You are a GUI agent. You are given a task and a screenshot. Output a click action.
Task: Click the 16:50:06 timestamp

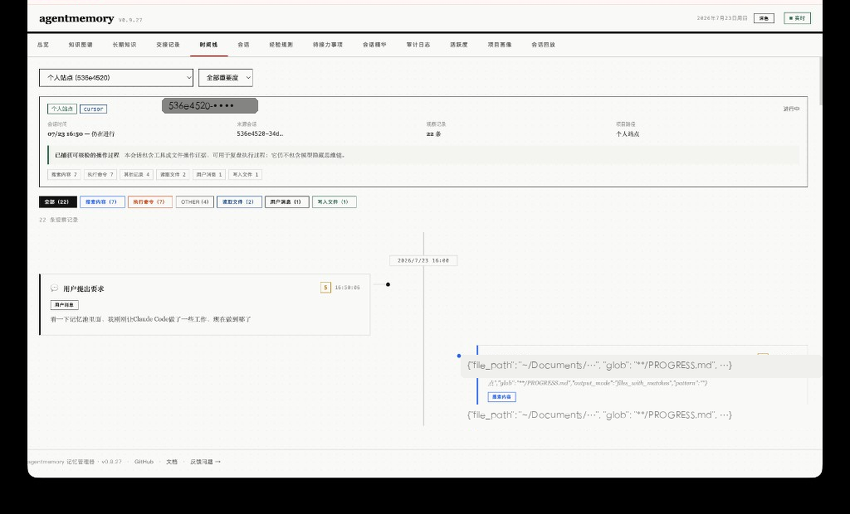click(347, 288)
